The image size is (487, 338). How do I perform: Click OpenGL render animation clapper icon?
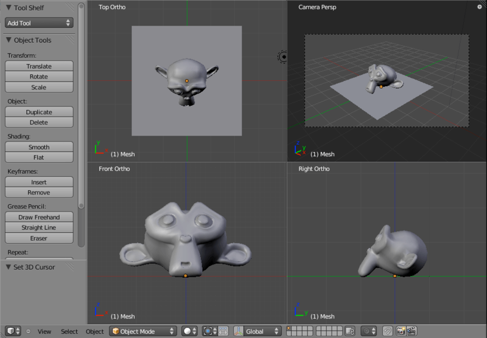412,331
